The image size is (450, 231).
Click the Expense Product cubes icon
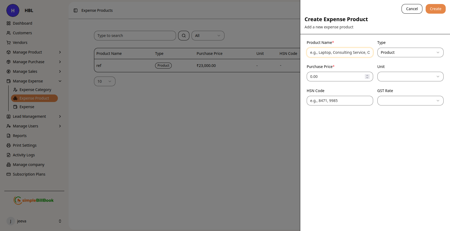[x=15, y=98]
